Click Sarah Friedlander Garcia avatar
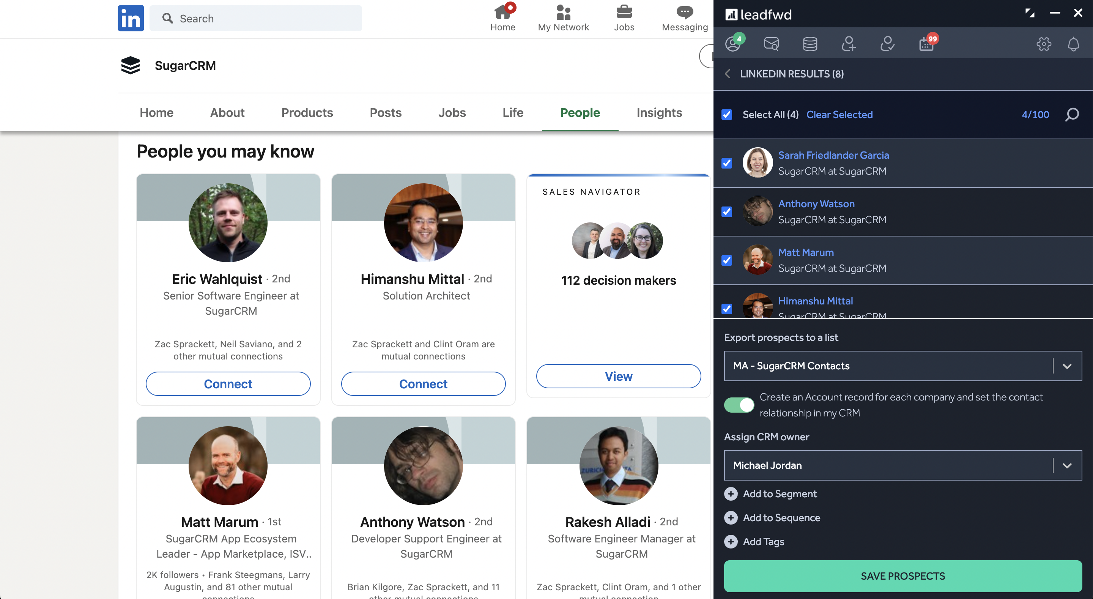1093x599 pixels. click(x=758, y=162)
